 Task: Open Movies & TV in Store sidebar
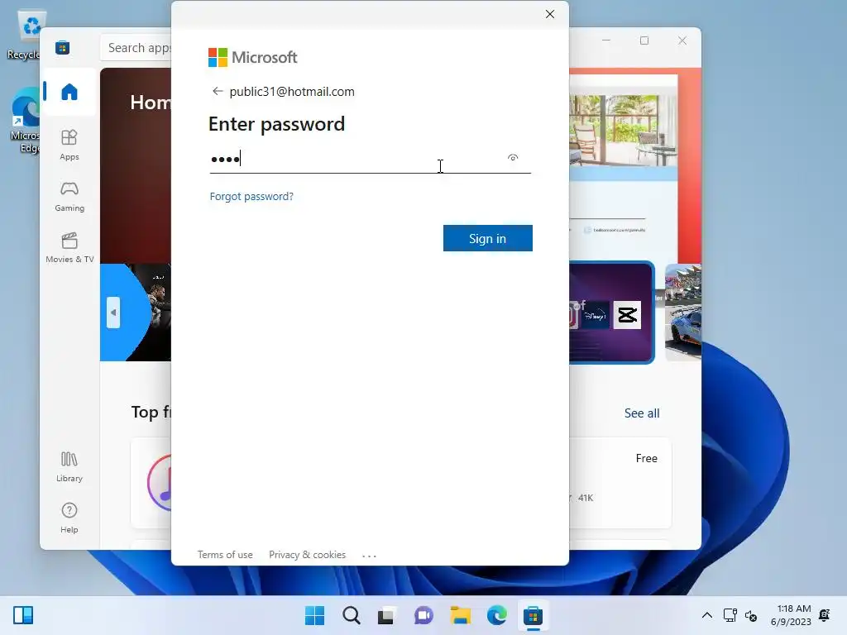click(69, 247)
